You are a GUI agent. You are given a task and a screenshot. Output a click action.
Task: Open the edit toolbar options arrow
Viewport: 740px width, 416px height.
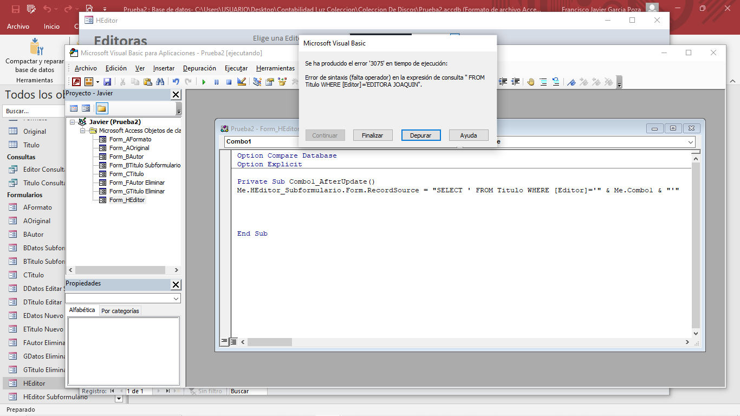coord(619,82)
